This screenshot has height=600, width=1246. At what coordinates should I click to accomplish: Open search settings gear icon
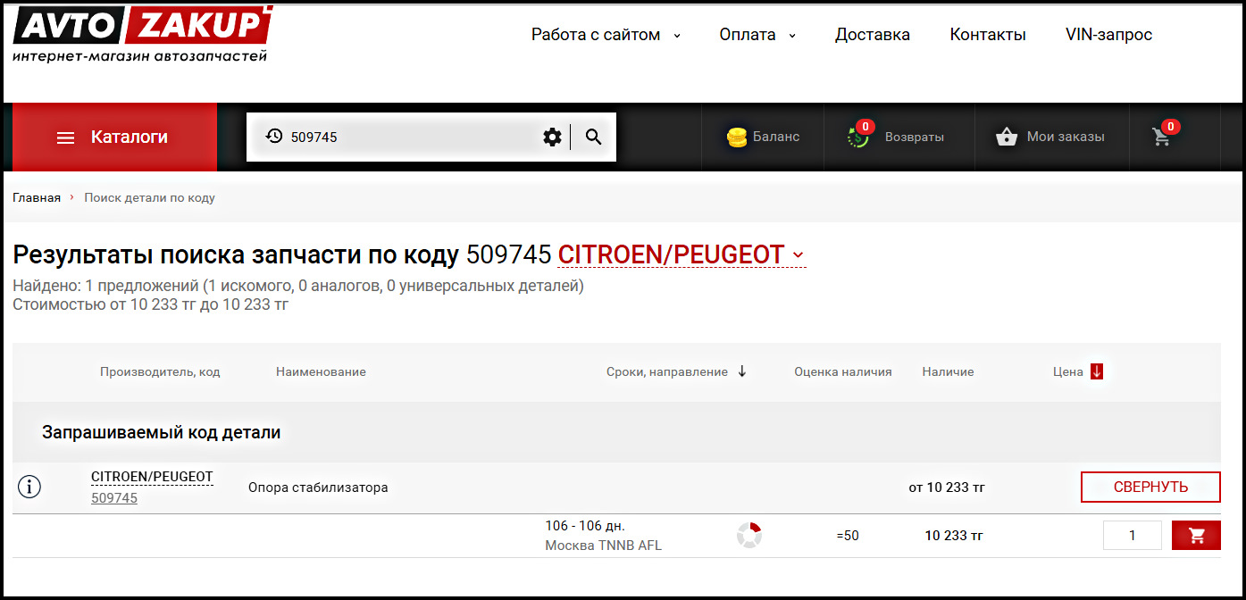[x=552, y=137]
